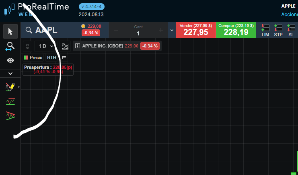The height and width of the screenshot is (175, 298).
Task: Open the Acciones link
Action: click(x=290, y=14)
